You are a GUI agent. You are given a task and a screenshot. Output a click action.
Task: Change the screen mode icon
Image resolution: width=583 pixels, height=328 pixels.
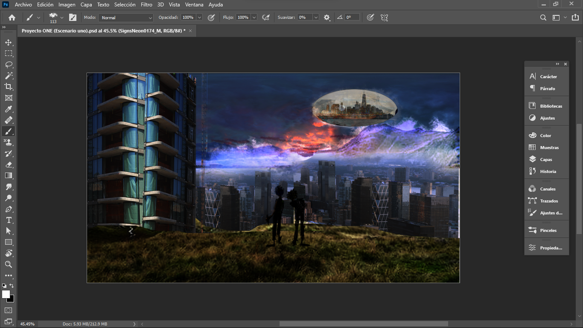coord(9,321)
